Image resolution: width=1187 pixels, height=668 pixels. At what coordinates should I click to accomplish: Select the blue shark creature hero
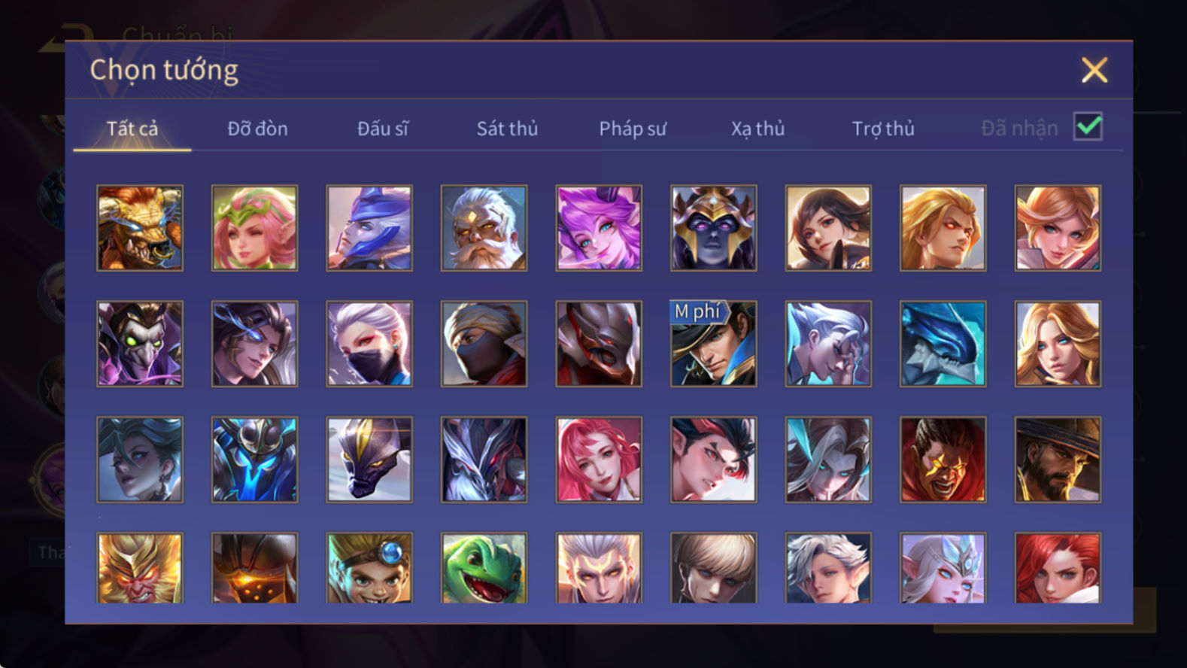[x=943, y=344]
